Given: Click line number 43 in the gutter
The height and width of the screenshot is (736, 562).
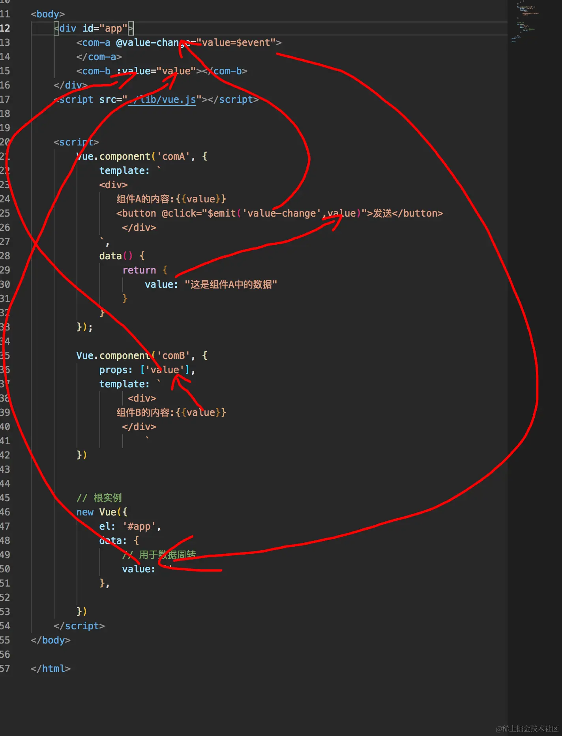Looking at the screenshot, I should coord(5,470).
